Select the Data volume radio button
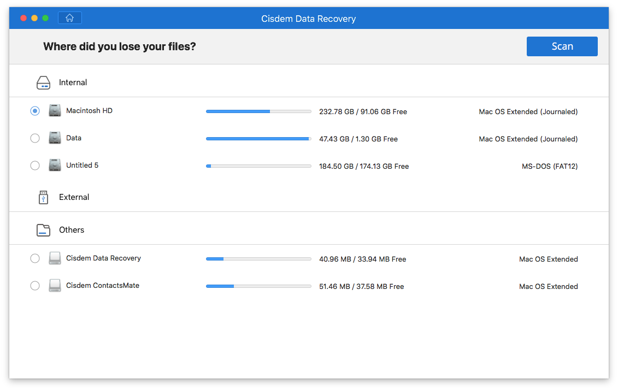The image size is (618, 390). tap(35, 138)
